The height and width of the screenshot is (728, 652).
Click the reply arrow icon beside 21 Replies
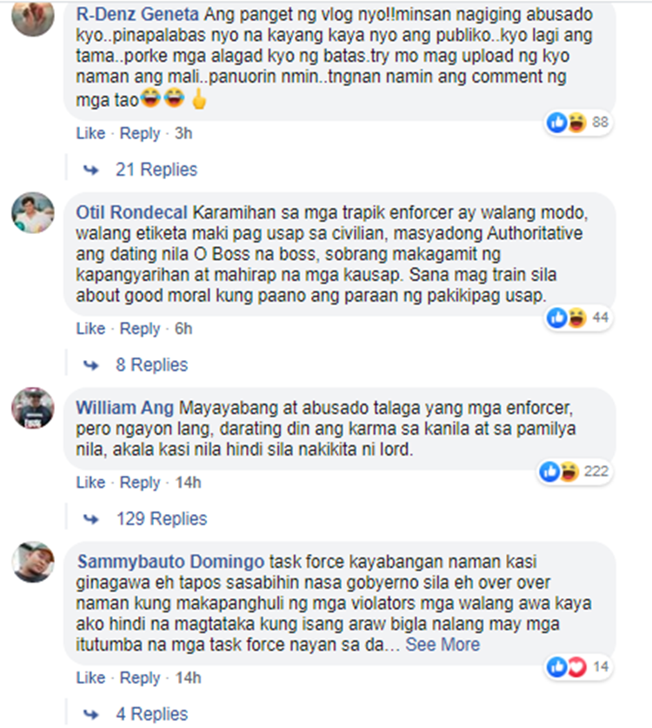click(91, 170)
